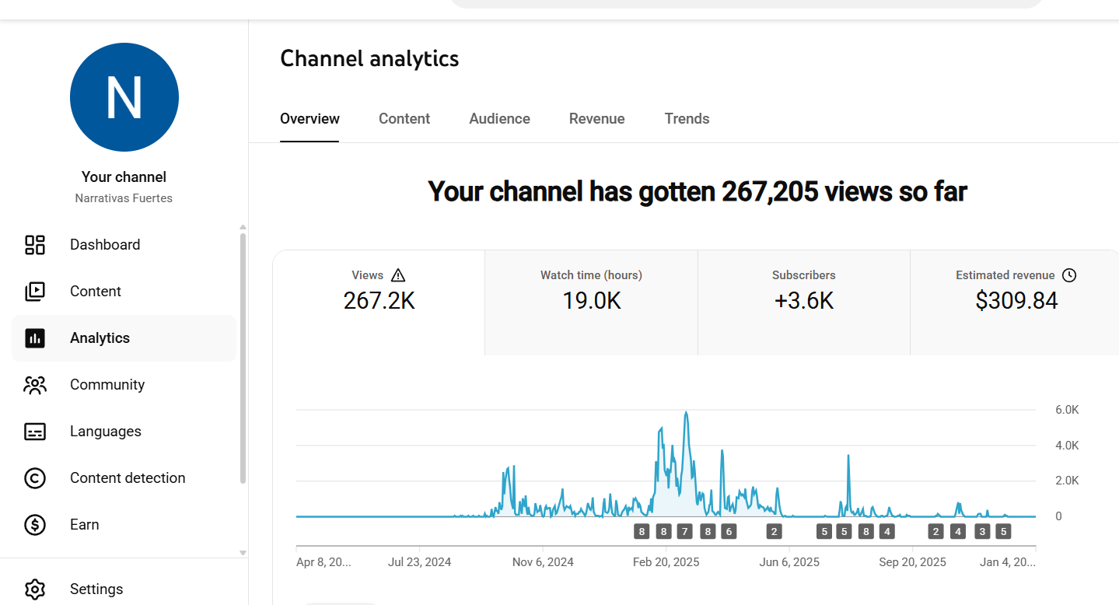
Task: Switch to the Trends tab
Action: [687, 119]
